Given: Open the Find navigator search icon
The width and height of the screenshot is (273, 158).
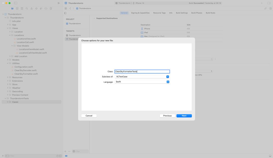Looking at the screenshot, I should click(x=27, y=8).
